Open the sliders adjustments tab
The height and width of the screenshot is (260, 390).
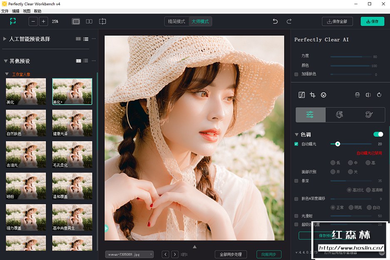pos(310,114)
